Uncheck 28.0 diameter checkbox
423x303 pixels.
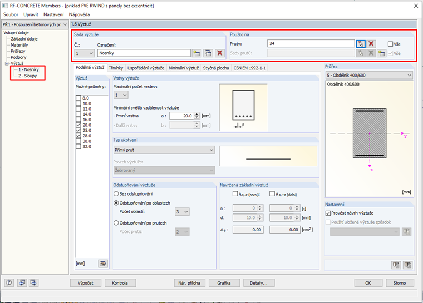(78, 136)
